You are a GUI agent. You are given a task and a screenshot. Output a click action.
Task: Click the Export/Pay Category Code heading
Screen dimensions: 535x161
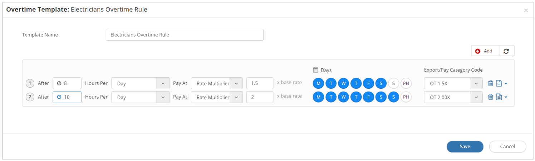click(x=453, y=70)
